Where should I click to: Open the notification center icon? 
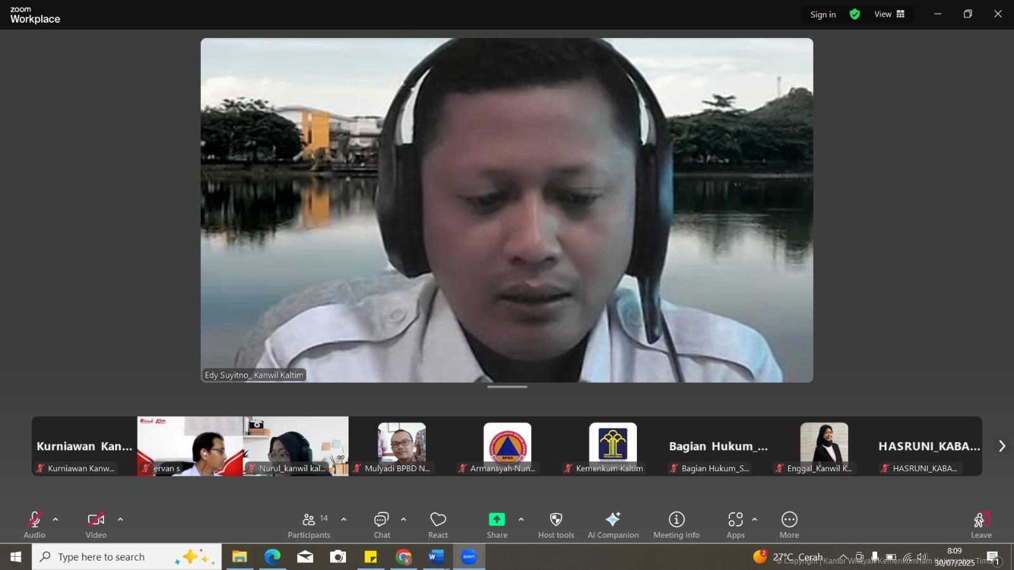[993, 557]
